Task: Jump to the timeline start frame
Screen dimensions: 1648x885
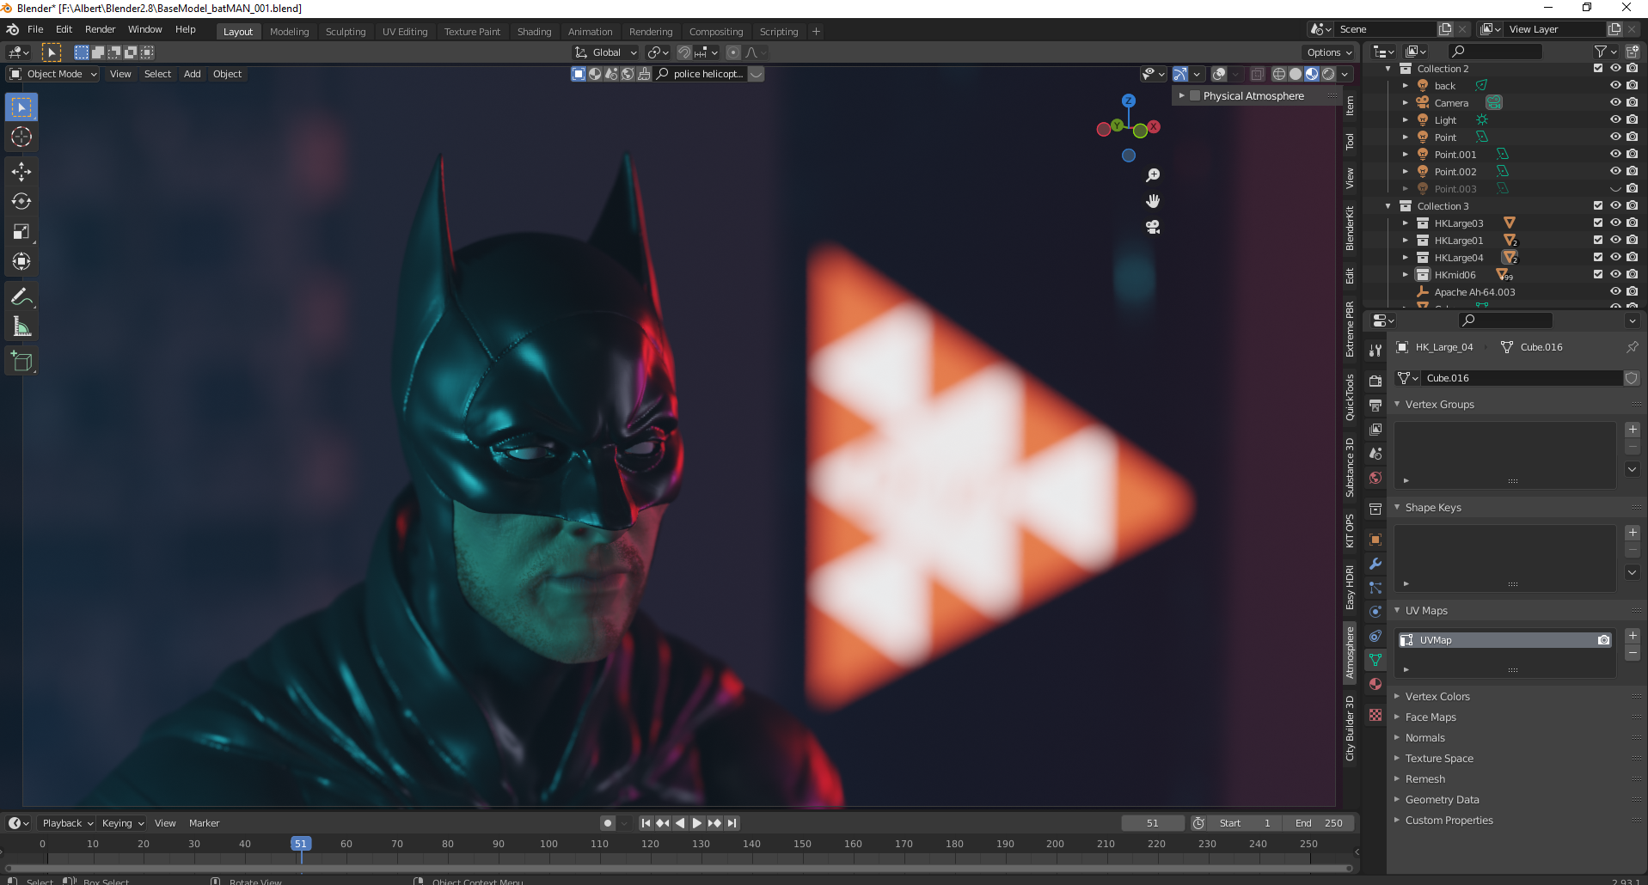Action: tap(646, 823)
